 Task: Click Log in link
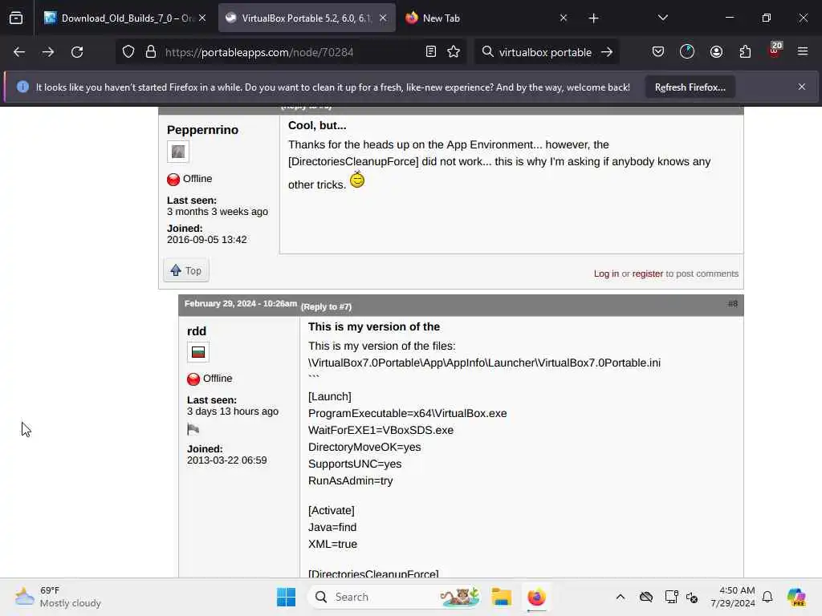tap(606, 274)
